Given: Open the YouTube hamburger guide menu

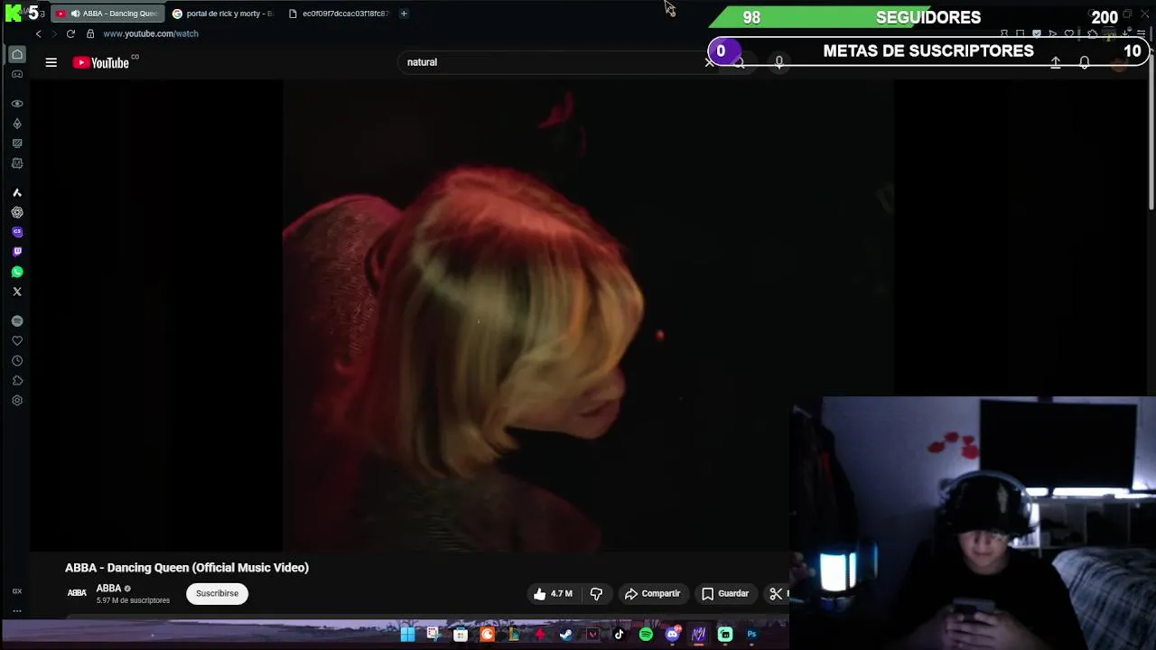Looking at the screenshot, I should point(51,62).
